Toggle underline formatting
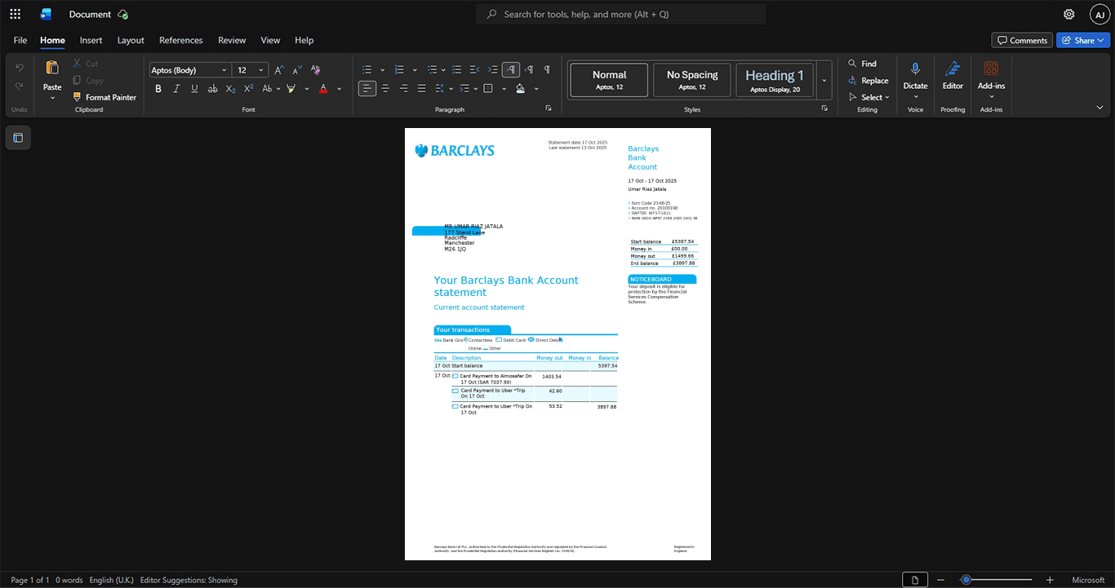Viewport: 1115px width, 588px height. (x=194, y=88)
